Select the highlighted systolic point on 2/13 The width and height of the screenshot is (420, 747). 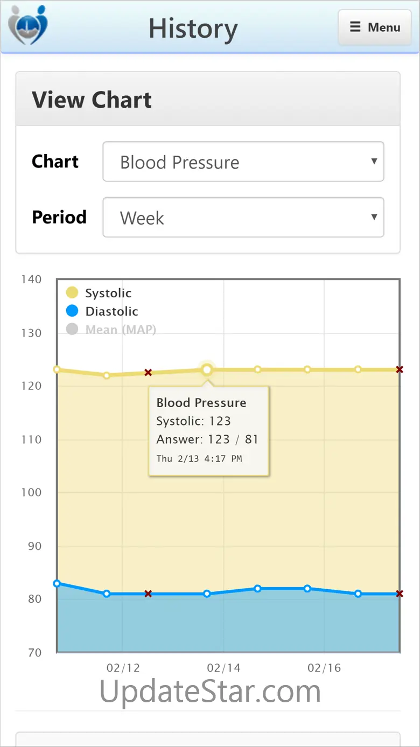pyautogui.click(x=207, y=369)
